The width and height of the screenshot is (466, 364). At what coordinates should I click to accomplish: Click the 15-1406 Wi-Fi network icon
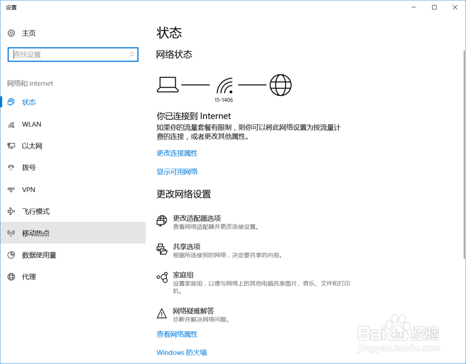pos(225,84)
